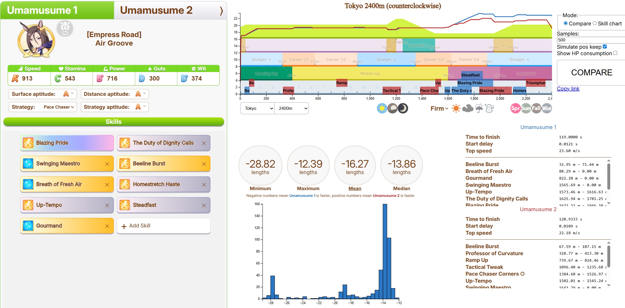Click the Wit stat value 374

(197, 78)
